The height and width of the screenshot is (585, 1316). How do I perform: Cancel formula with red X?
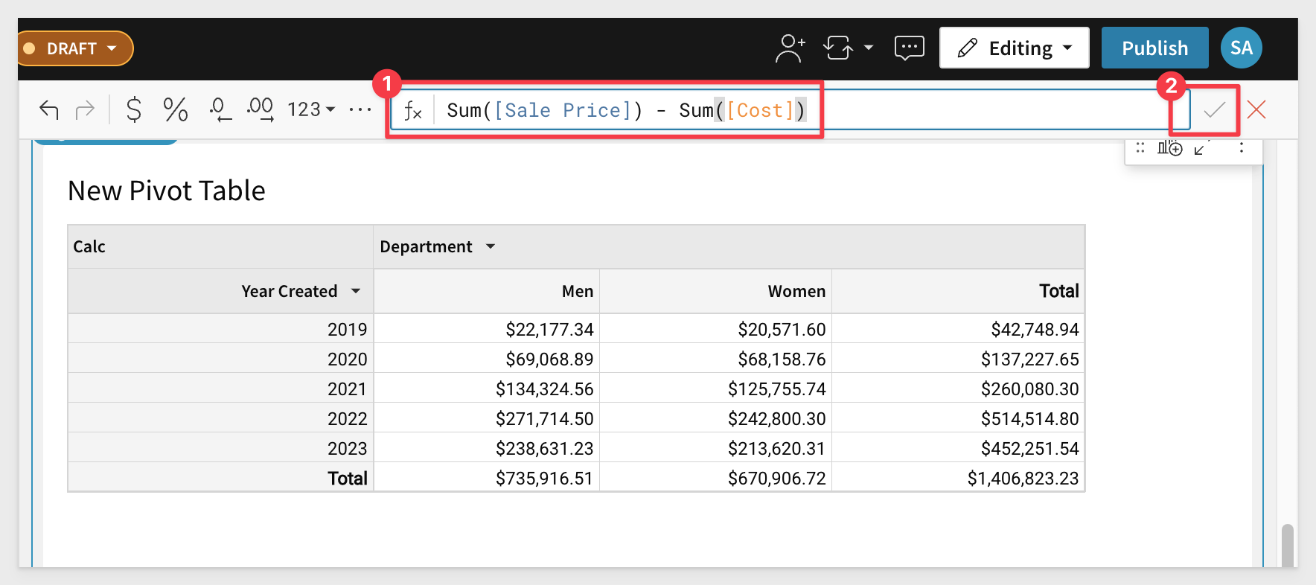[1256, 110]
